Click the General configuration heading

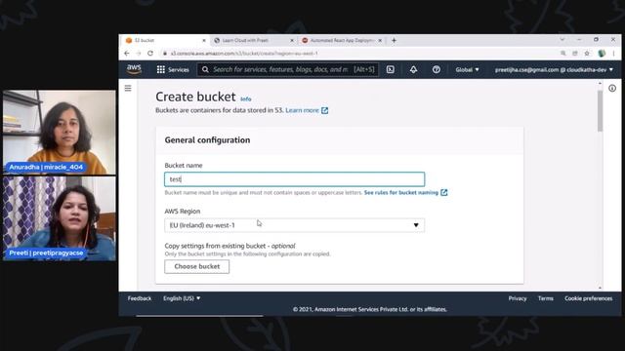(x=207, y=140)
